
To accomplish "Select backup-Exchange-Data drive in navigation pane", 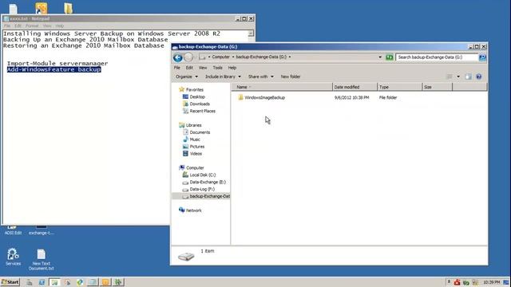I will (x=209, y=196).
